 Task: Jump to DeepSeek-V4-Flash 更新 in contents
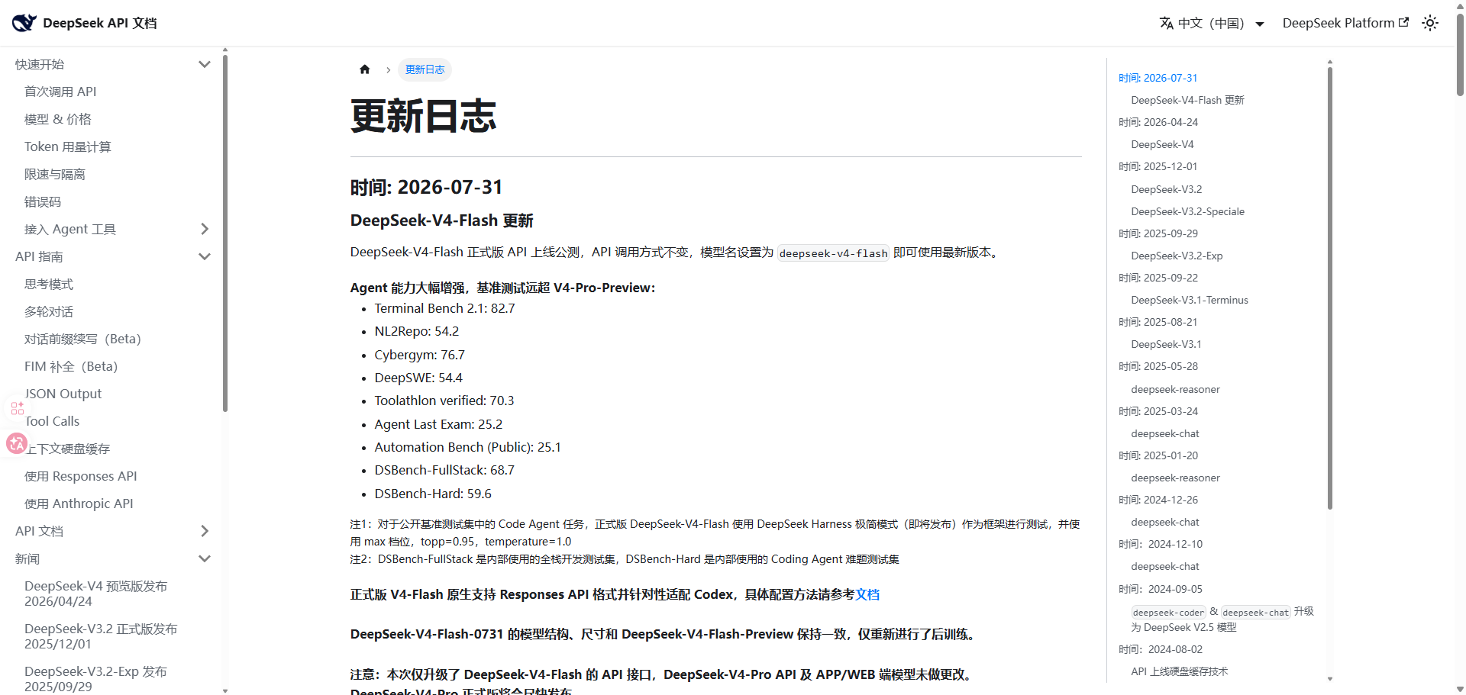click(x=1188, y=100)
